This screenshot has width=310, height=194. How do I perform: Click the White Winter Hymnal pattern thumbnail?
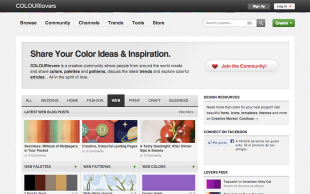click(109, 182)
